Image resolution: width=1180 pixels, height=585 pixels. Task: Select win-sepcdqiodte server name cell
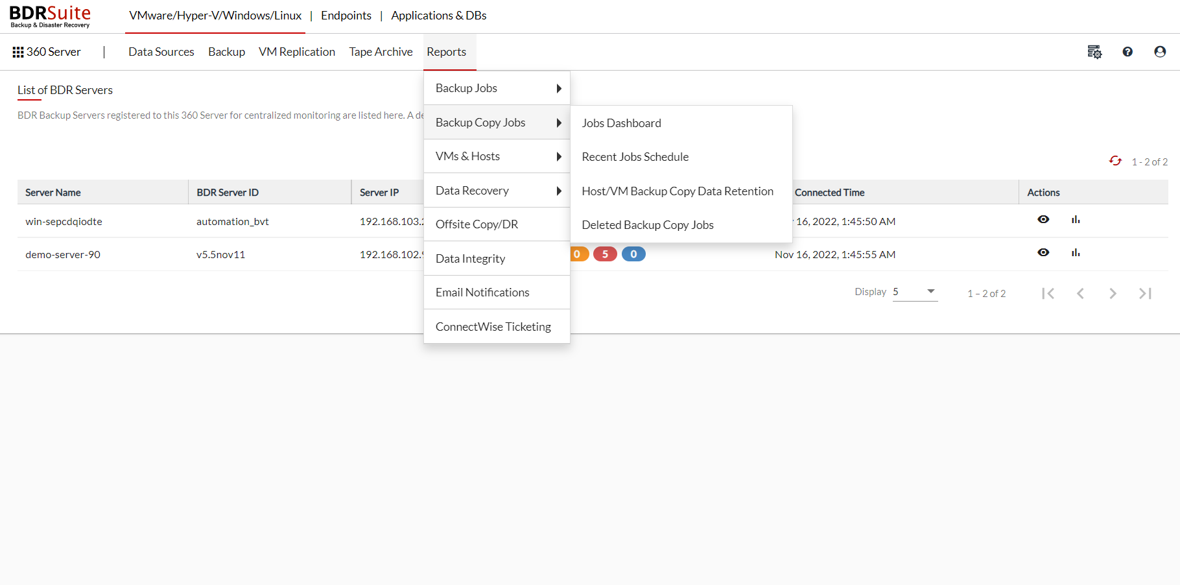pos(64,222)
